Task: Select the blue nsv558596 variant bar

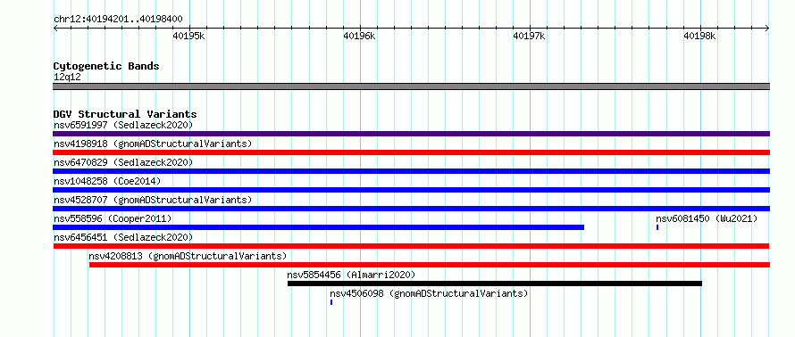Action: pos(318,227)
